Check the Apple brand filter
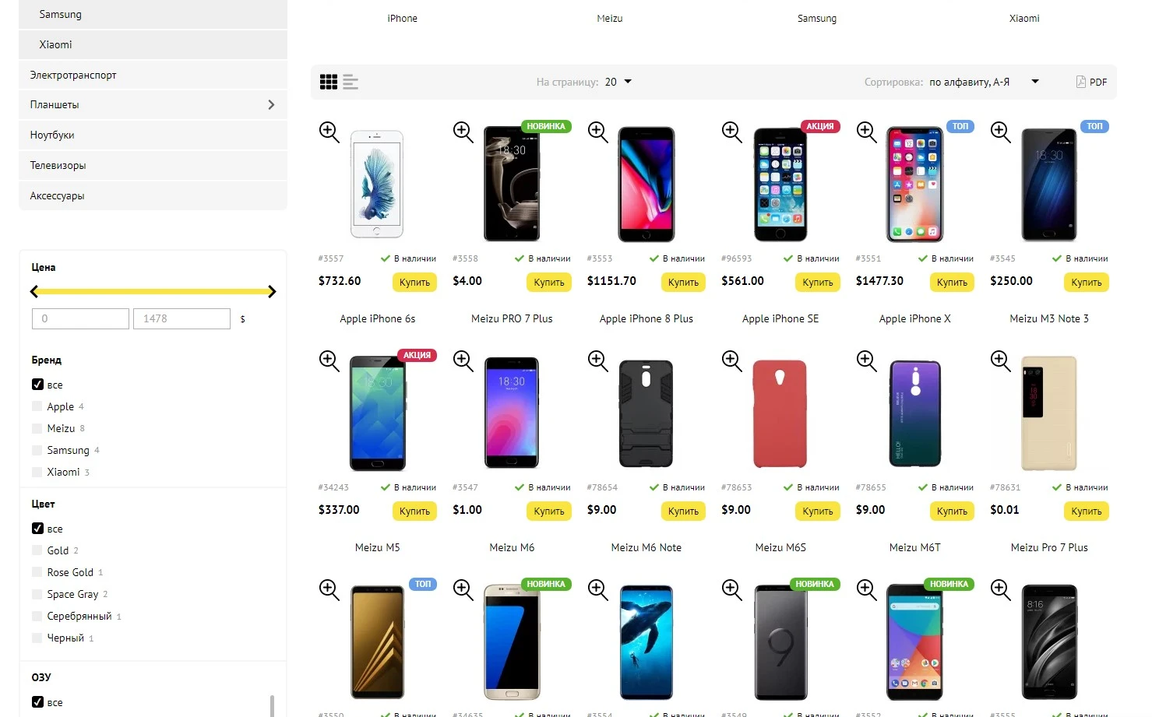The image size is (1152, 717). pyautogui.click(x=37, y=406)
